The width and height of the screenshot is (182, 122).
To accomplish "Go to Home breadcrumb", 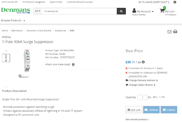I will (5, 30).
